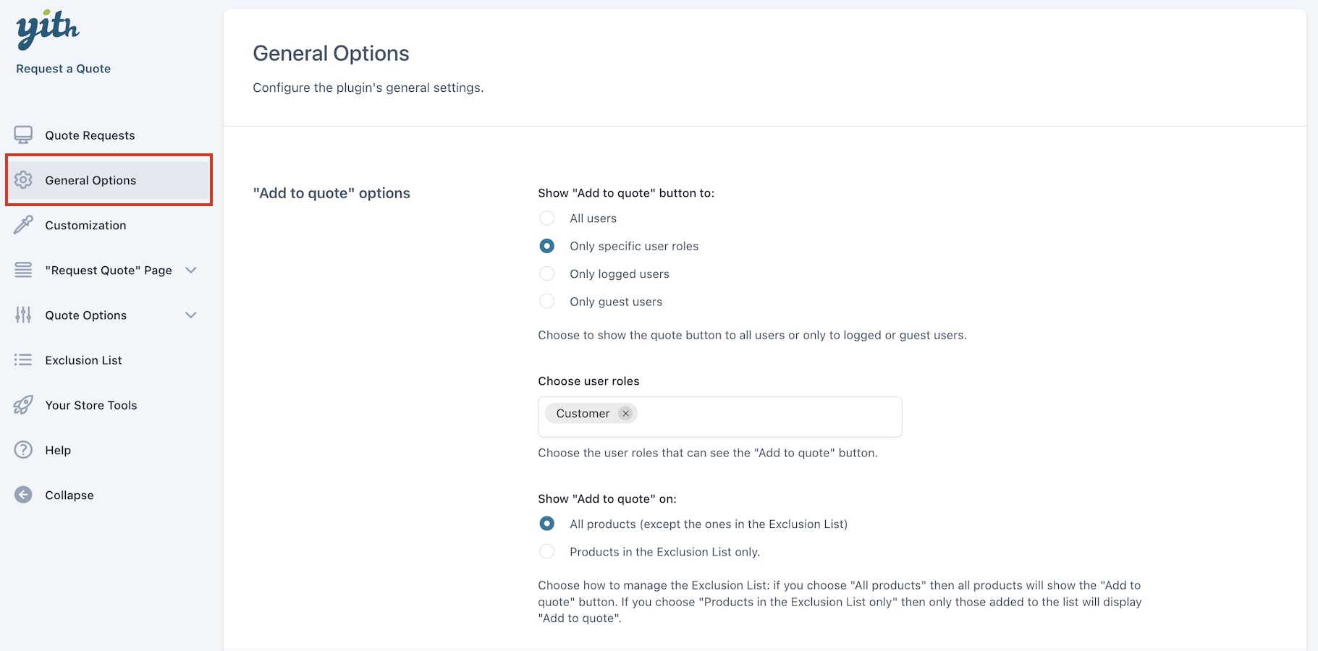Click the Quote Requests monitor icon
The image size is (1318, 651).
click(23, 135)
